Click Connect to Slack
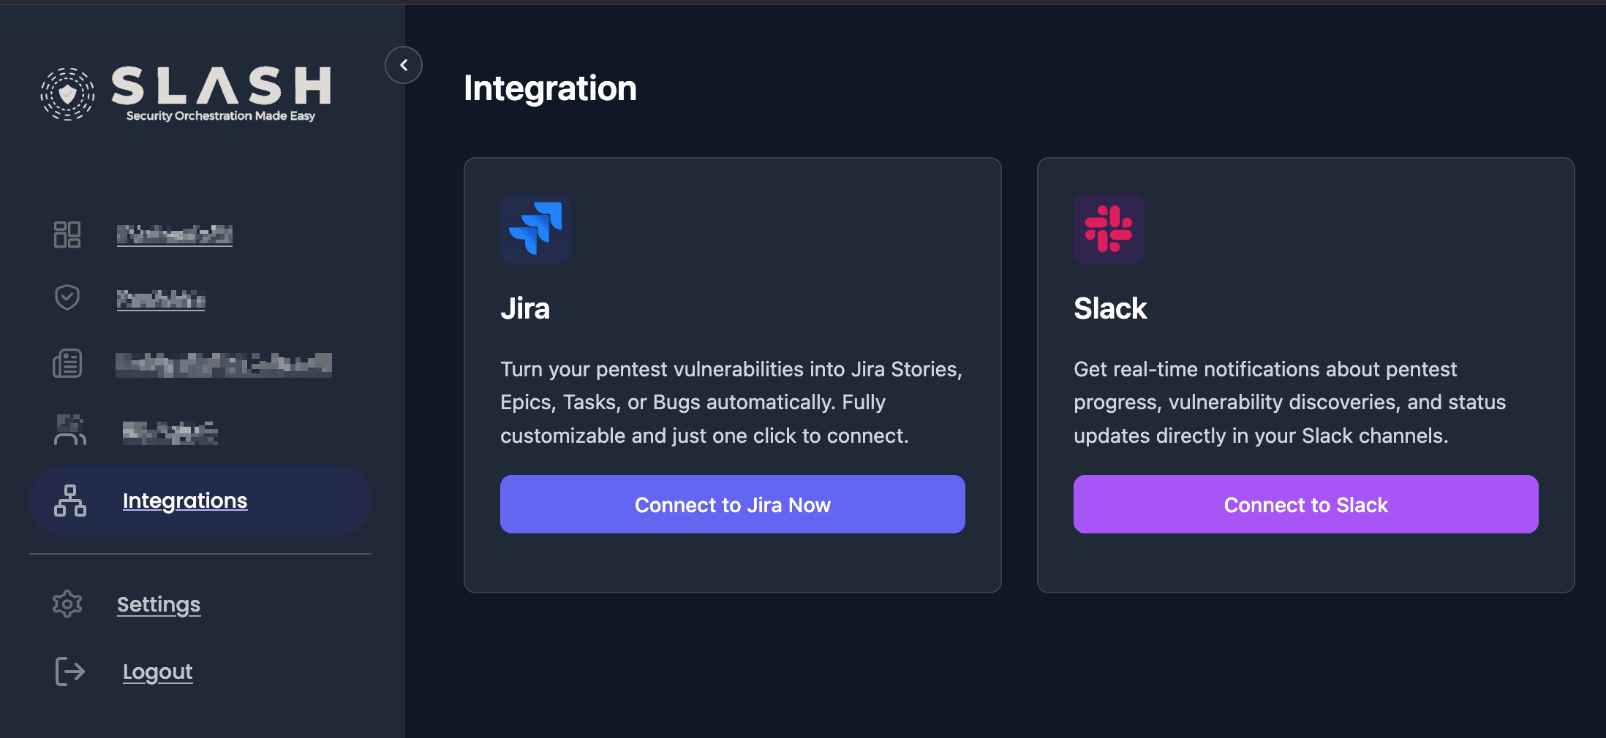Image resolution: width=1606 pixels, height=738 pixels. (1305, 504)
